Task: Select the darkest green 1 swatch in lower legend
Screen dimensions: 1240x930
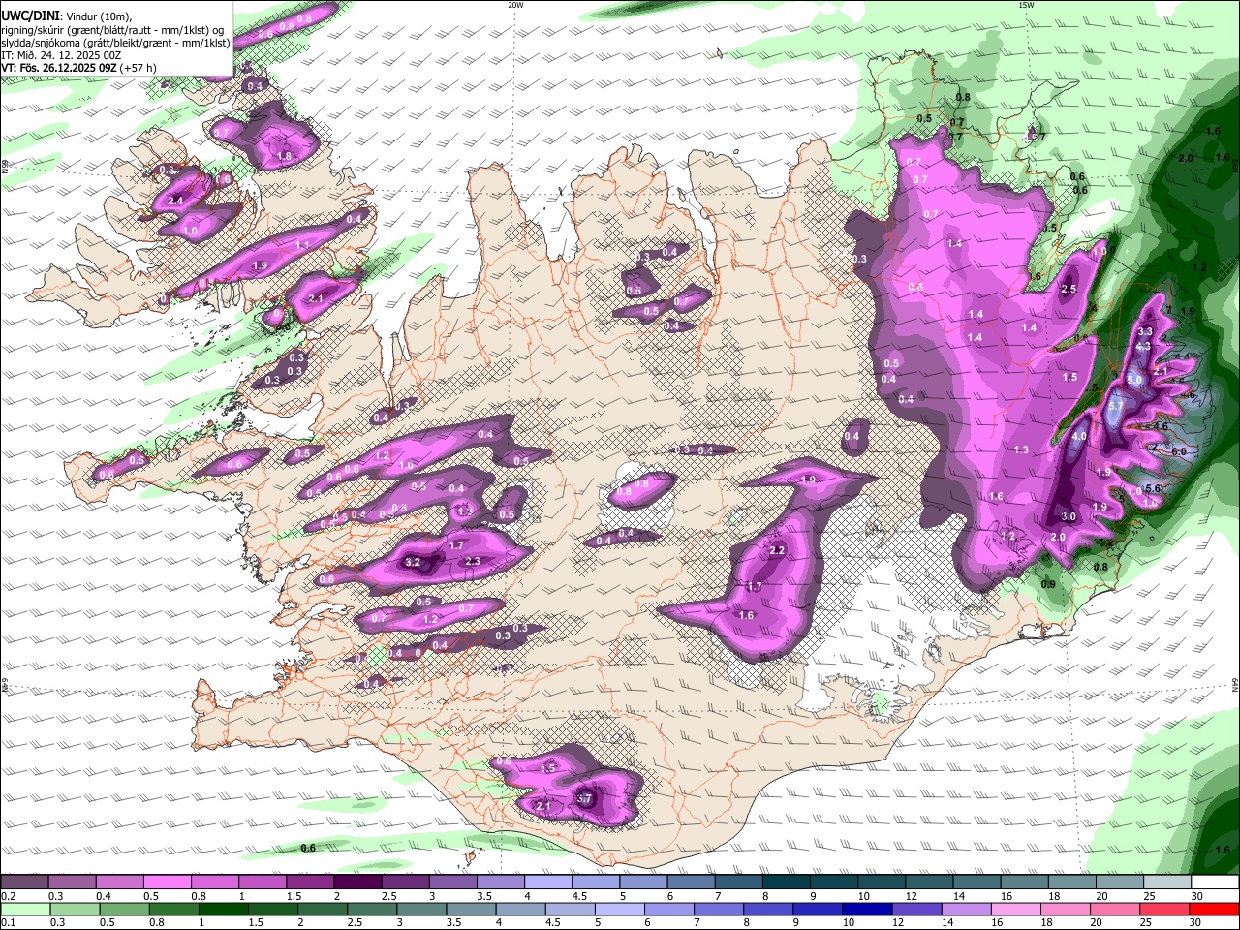Action: [223, 909]
